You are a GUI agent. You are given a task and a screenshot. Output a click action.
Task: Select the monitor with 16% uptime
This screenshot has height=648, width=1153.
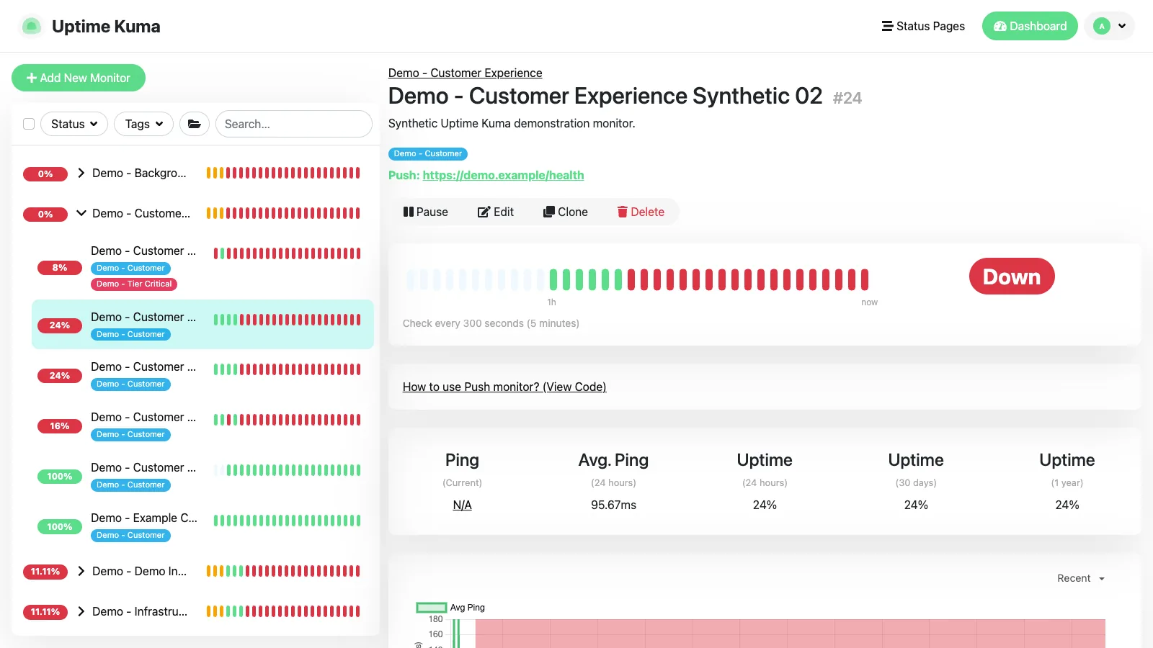pyautogui.click(x=202, y=425)
